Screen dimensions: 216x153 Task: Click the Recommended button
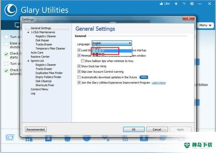click(36, 130)
